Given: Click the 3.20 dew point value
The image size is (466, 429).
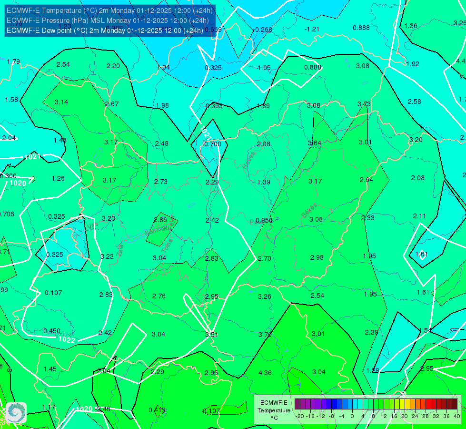Looking at the screenshot, I should [416, 140].
